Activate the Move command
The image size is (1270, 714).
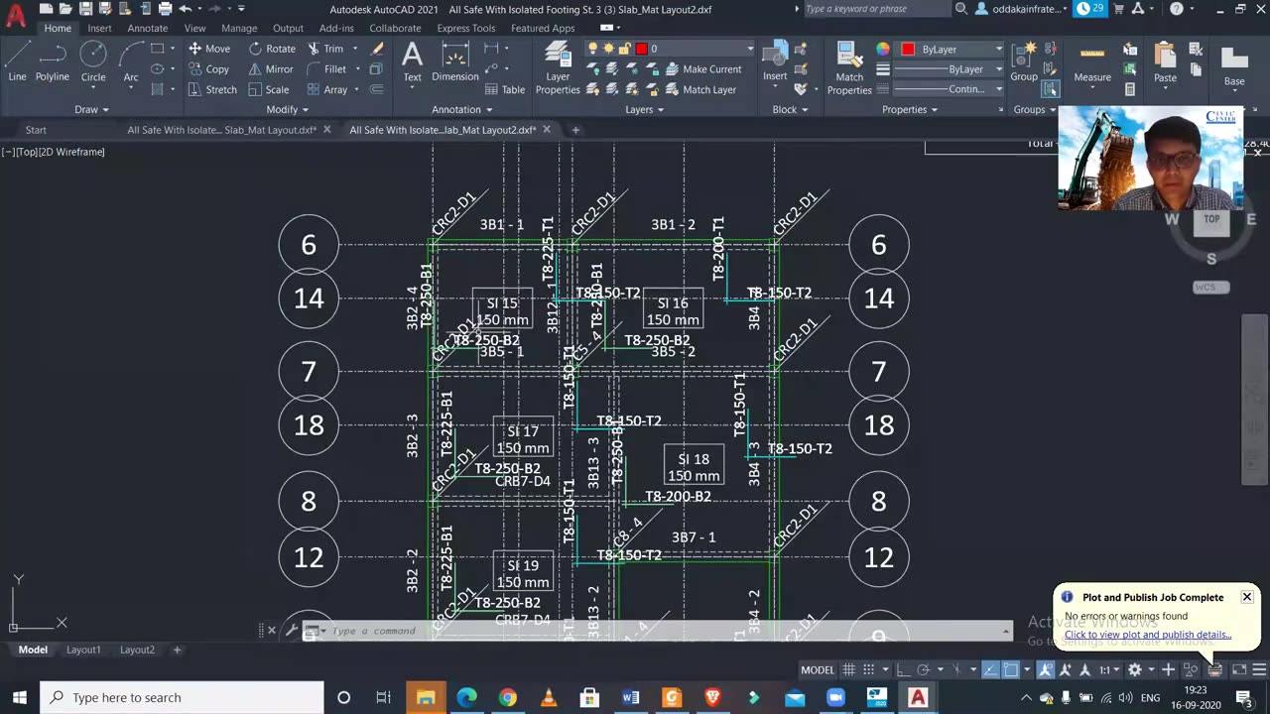coord(209,49)
